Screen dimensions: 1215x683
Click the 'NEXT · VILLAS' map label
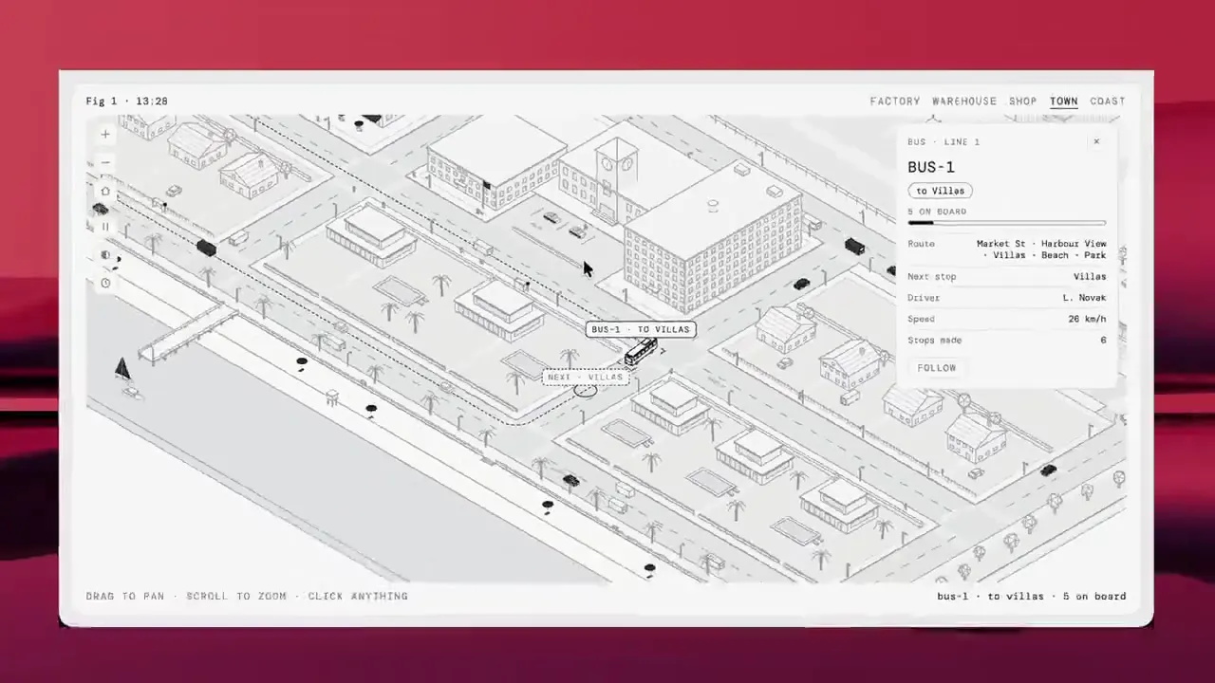(586, 377)
